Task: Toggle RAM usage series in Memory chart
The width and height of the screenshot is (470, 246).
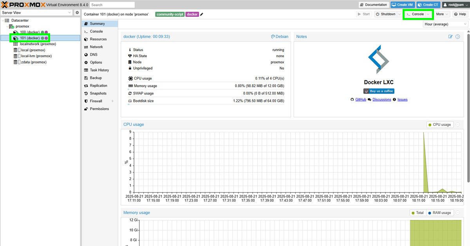Action: [440, 213]
